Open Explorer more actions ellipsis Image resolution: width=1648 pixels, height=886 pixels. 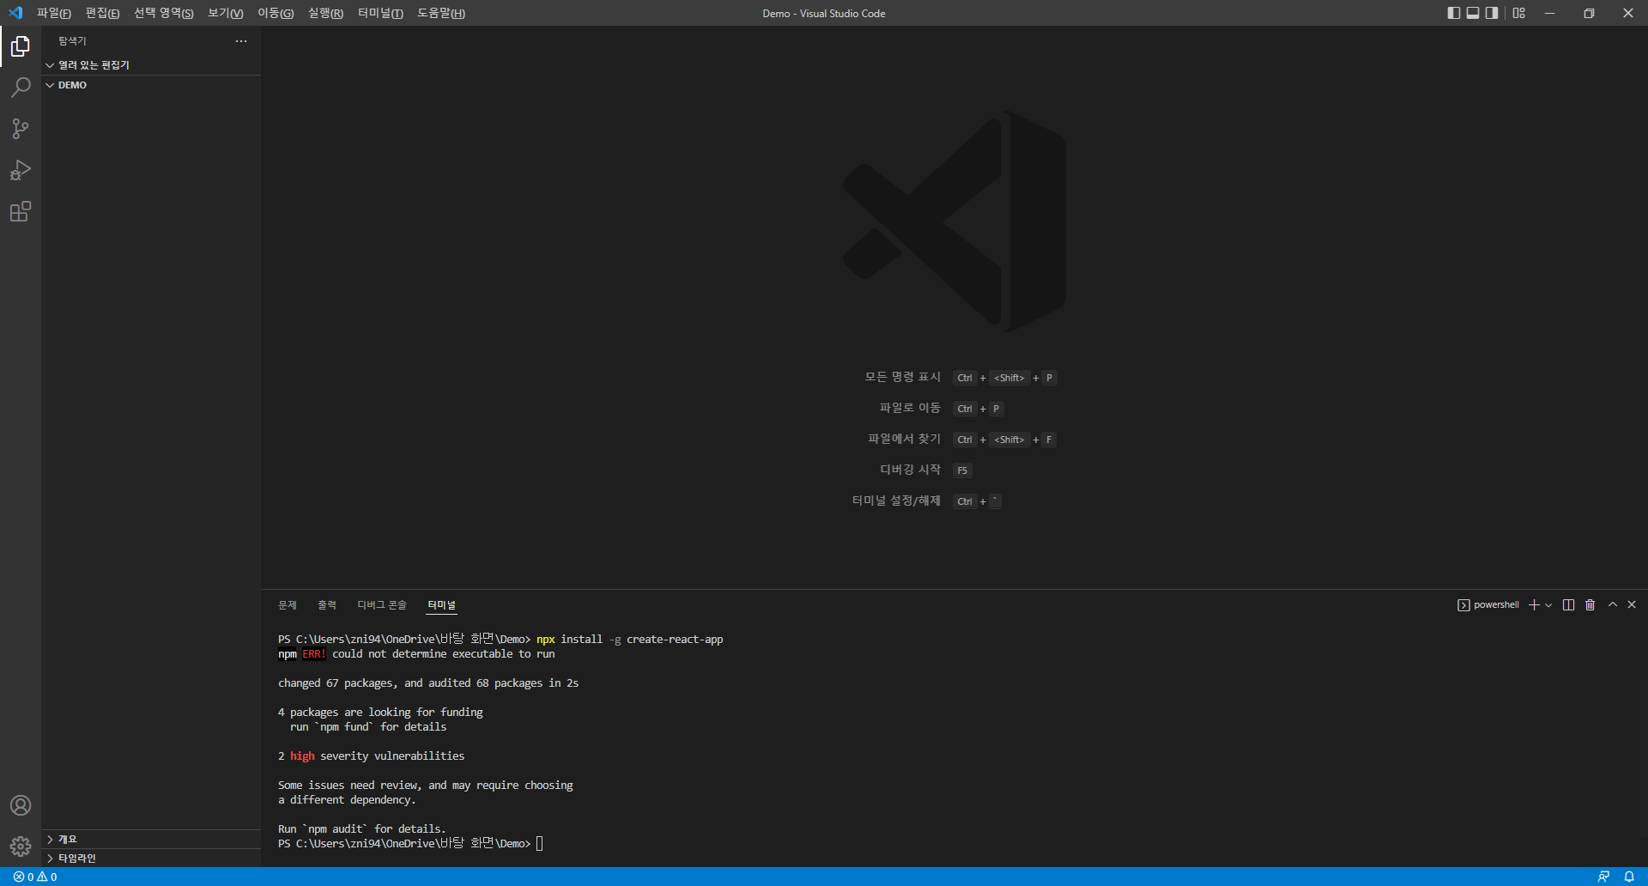241,41
